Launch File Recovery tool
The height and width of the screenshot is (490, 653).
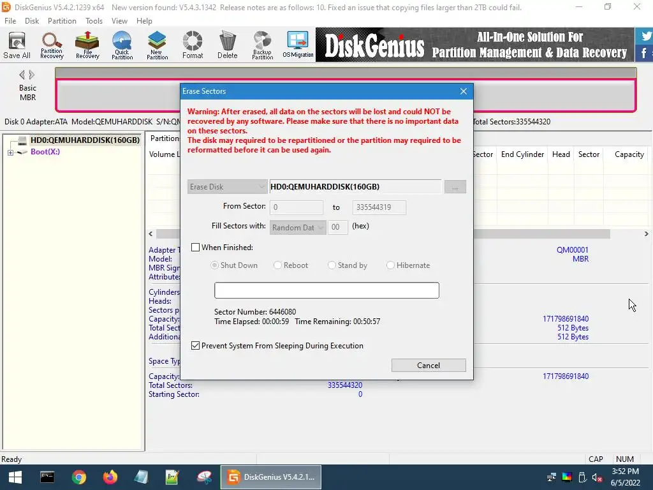(87, 45)
